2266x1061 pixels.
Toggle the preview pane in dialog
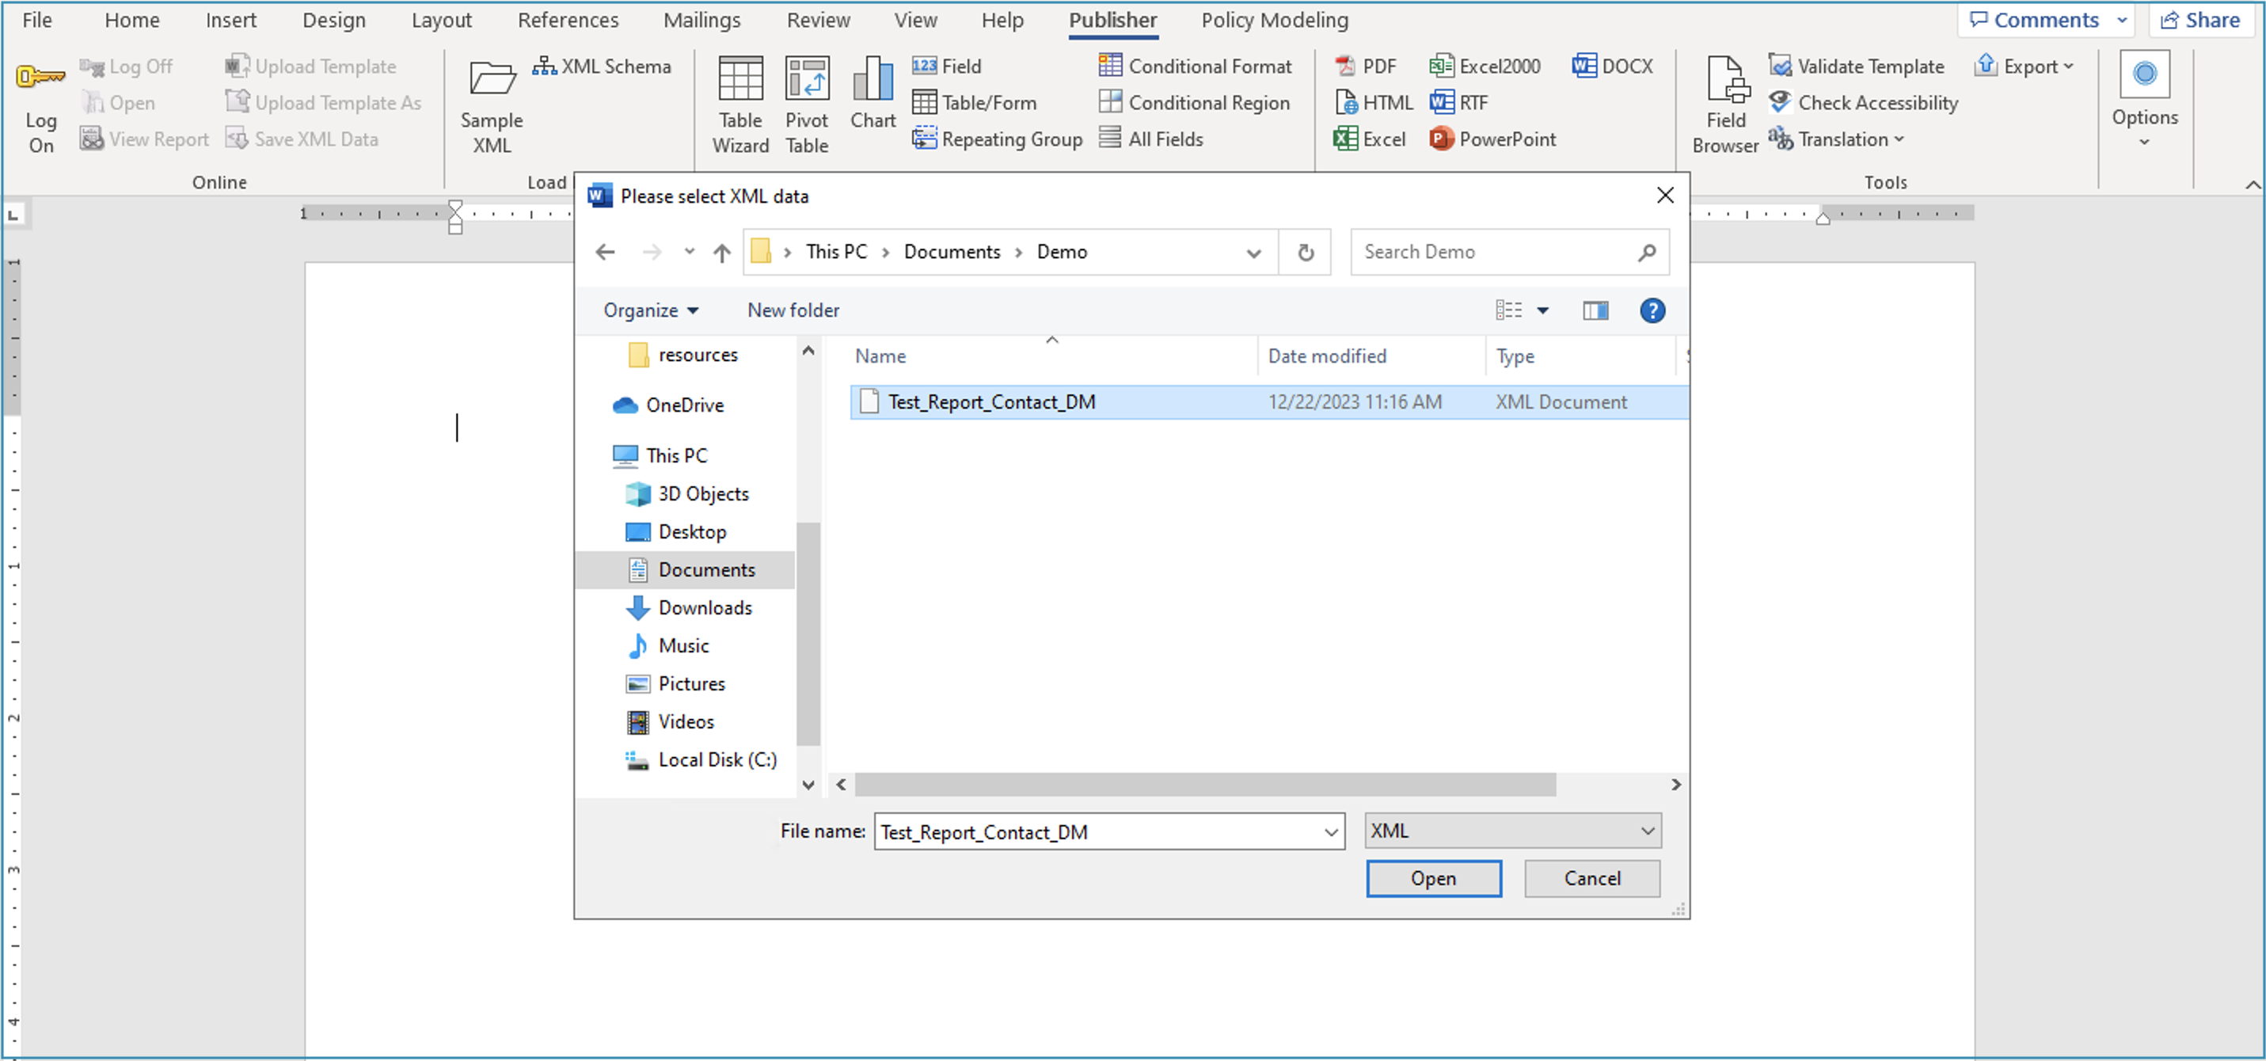click(1594, 310)
